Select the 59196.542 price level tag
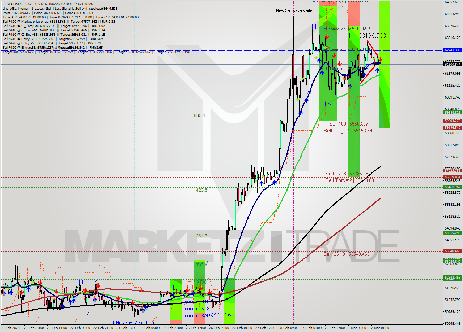The height and width of the screenshot is (332, 463). tap(453, 128)
